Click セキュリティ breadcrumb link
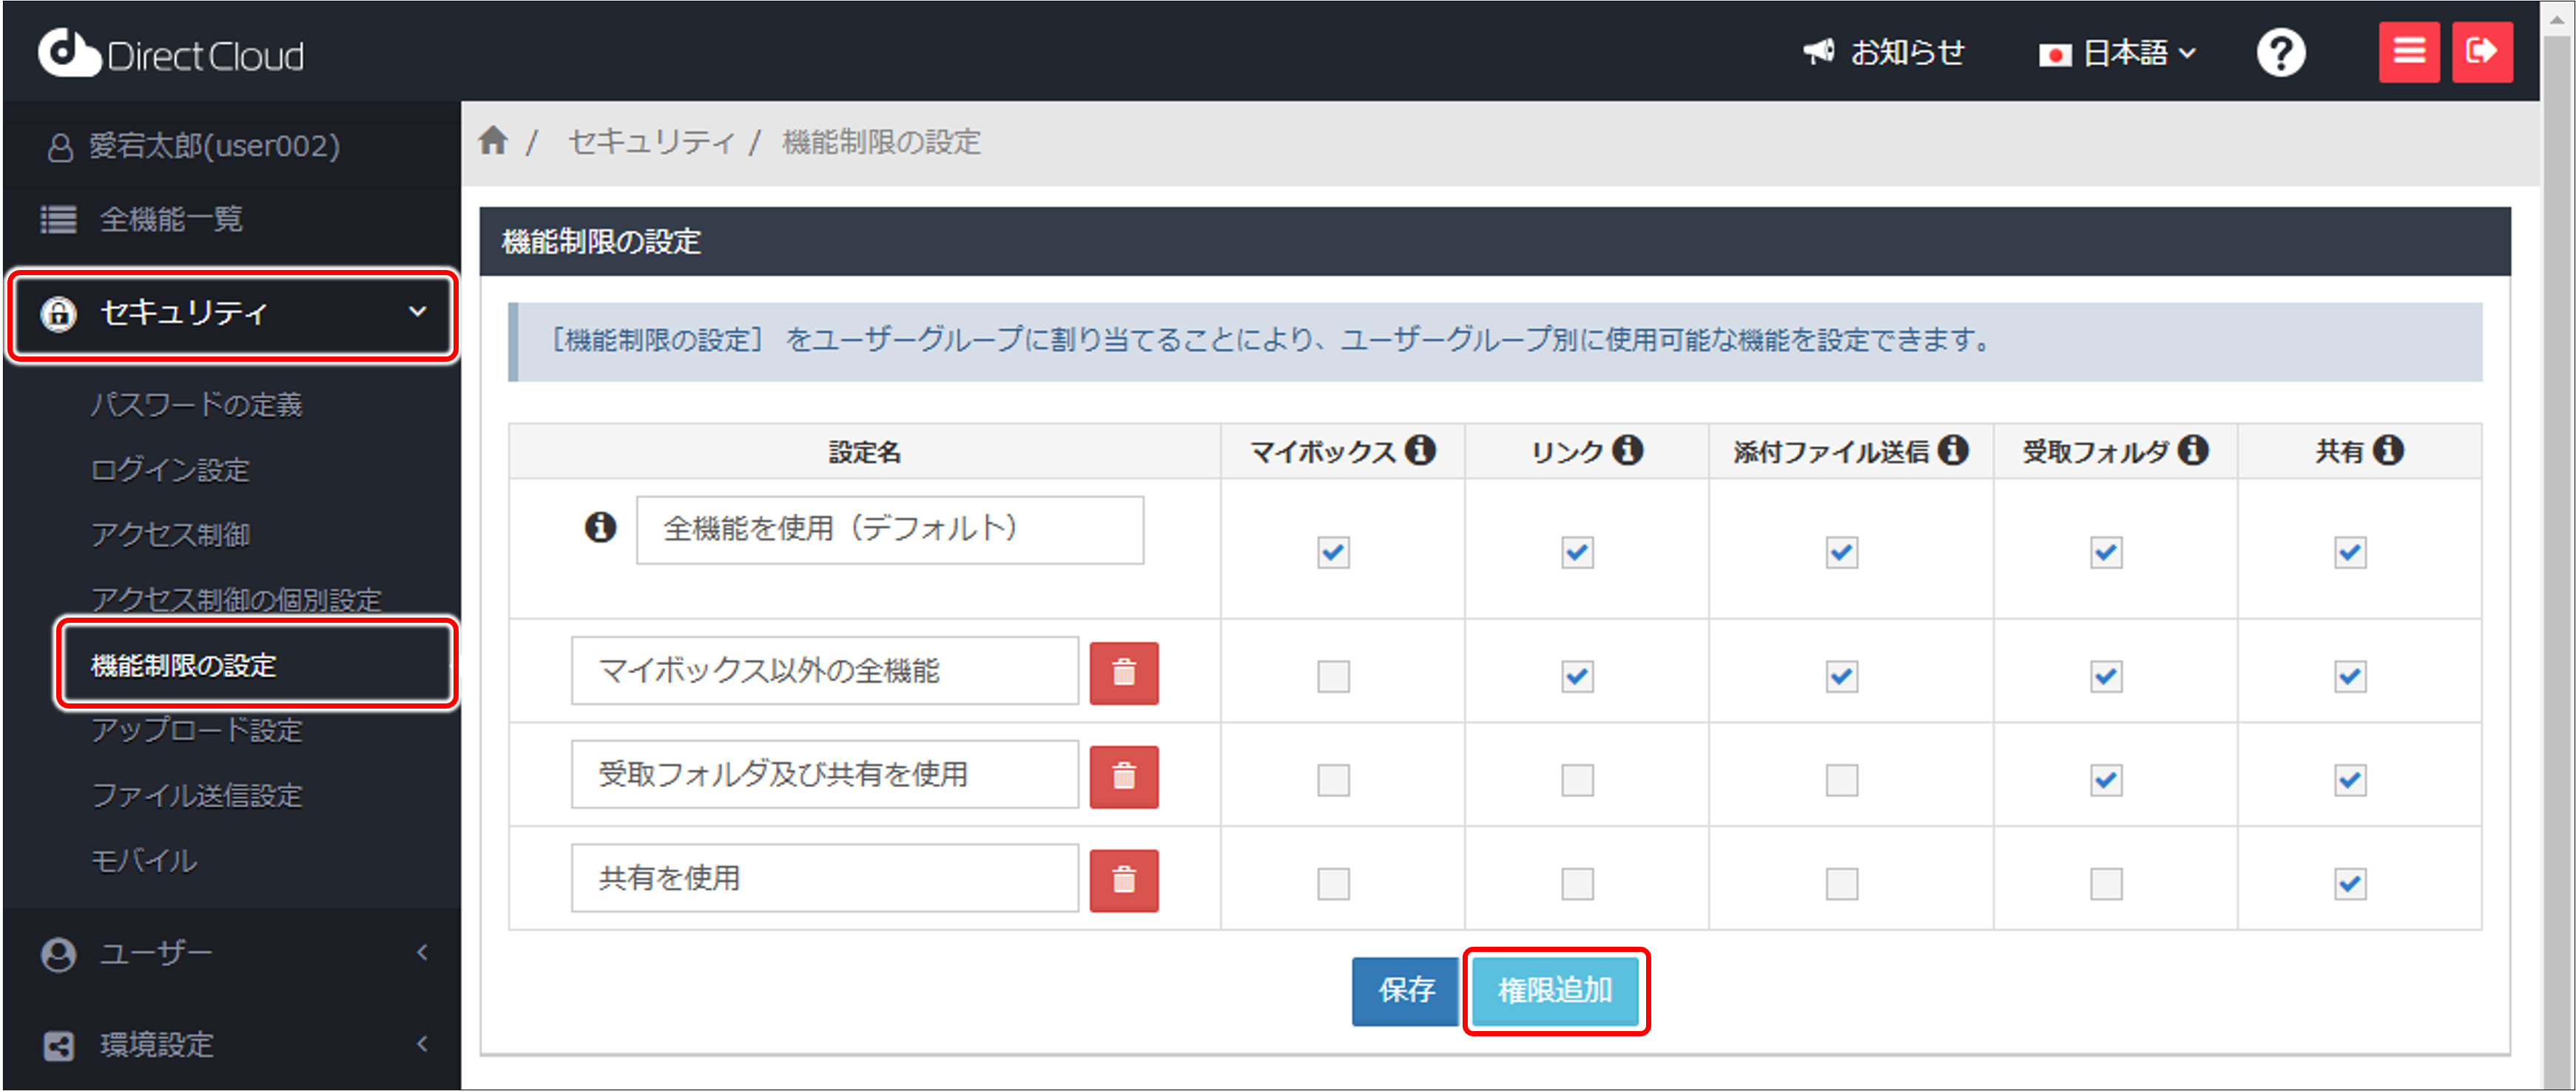The image size is (2576, 1091). click(x=651, y=141)
